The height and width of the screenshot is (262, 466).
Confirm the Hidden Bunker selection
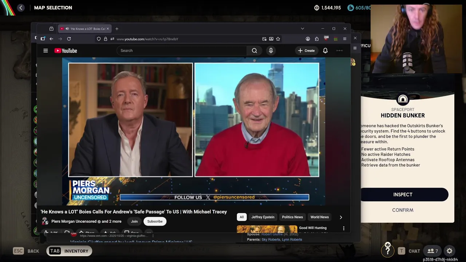[403, 210]
